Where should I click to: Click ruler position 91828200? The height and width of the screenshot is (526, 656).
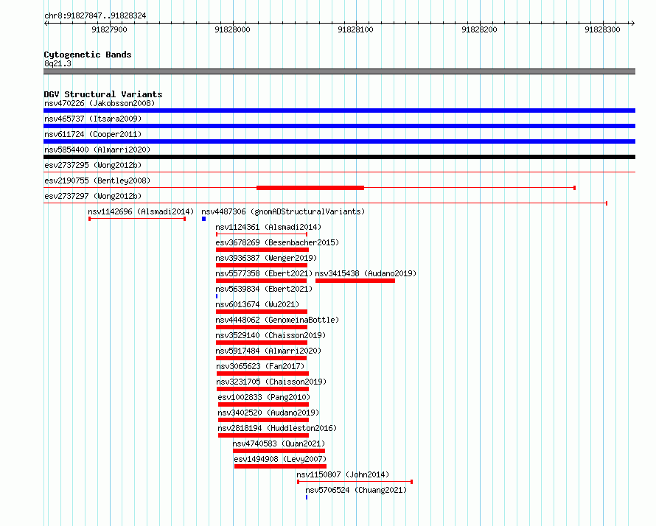(479, 29)
